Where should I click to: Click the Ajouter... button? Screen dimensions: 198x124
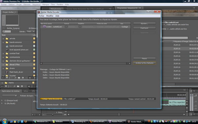144,23
